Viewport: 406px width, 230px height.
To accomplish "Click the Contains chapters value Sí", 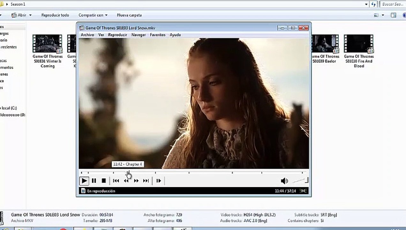I will pyautogui.click(x=322, y=221).
